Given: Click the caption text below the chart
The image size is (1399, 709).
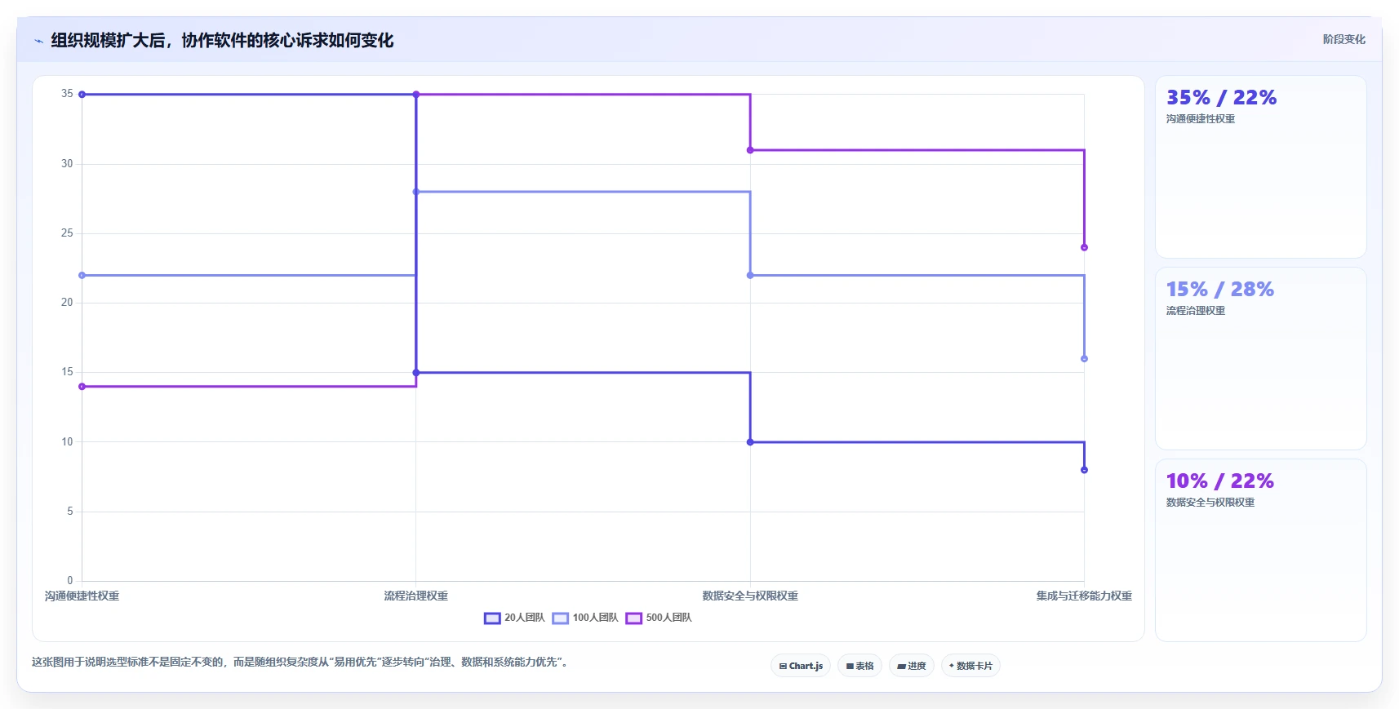Looking at the screenshot, I should point(300,662).
